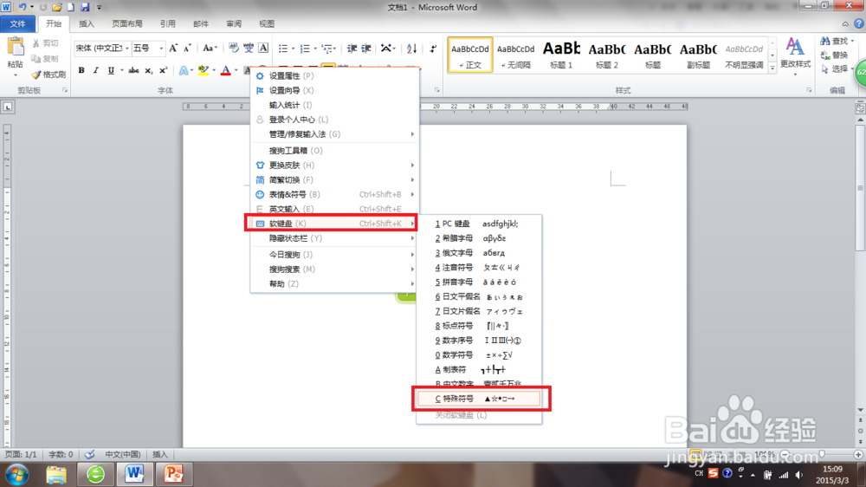Apply 标题 1 style
Image resolution: width=866 pixels, height=487 pixels.
pos(561,55)
